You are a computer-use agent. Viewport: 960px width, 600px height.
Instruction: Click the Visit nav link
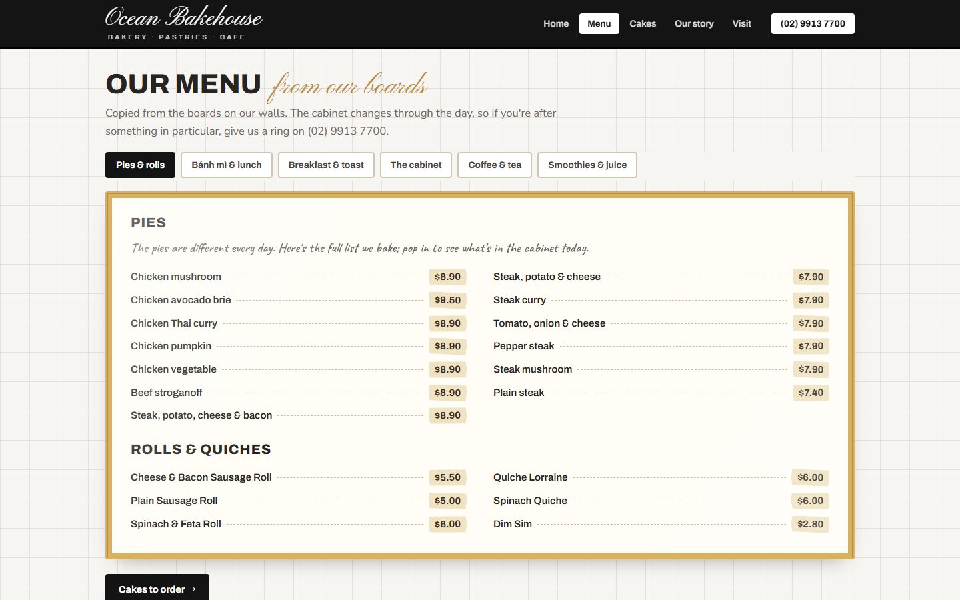(741, 23)
